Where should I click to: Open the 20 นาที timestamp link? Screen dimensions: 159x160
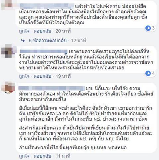tap(63, 31)
